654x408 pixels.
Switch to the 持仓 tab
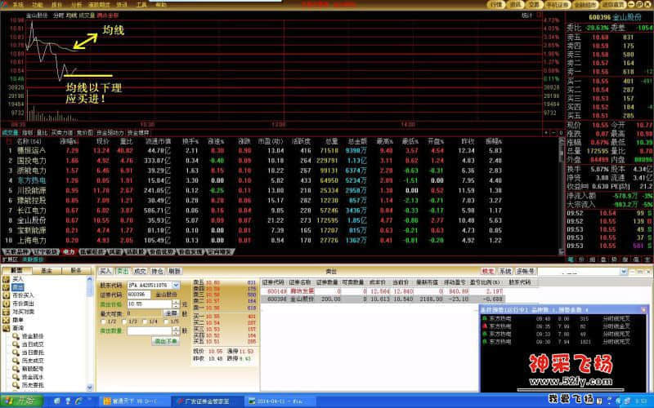tap(159, 270)
